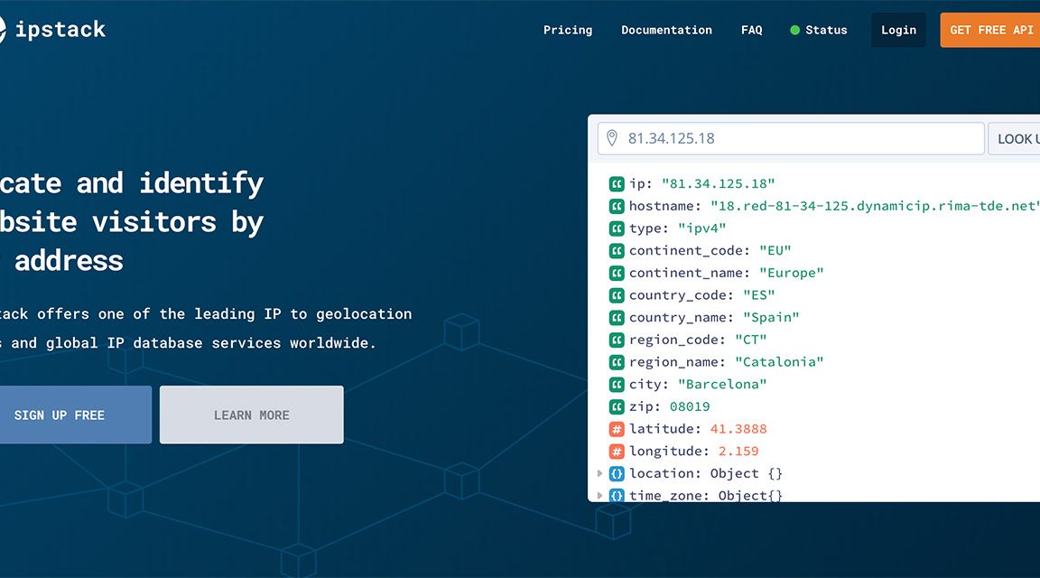Expand the location object arrow
This screenshot has width=1040, height=578.
pos(599,473)
